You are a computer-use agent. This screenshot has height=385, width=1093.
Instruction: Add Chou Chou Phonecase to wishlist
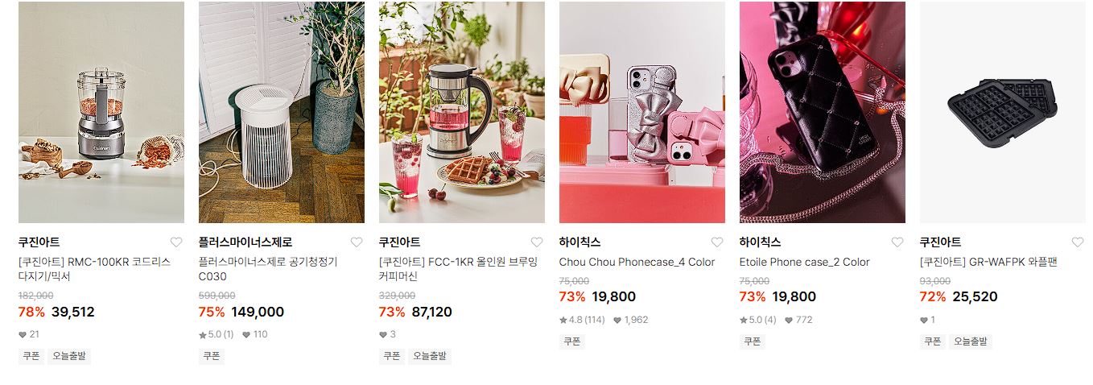coord(717,242)
